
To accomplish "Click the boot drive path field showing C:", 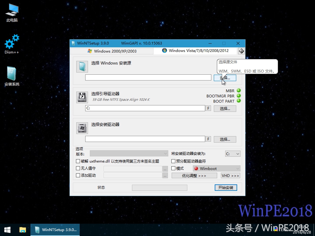I will pos(145,108).
